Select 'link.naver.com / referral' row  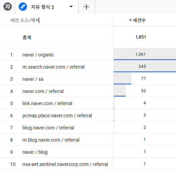[47, 103]
